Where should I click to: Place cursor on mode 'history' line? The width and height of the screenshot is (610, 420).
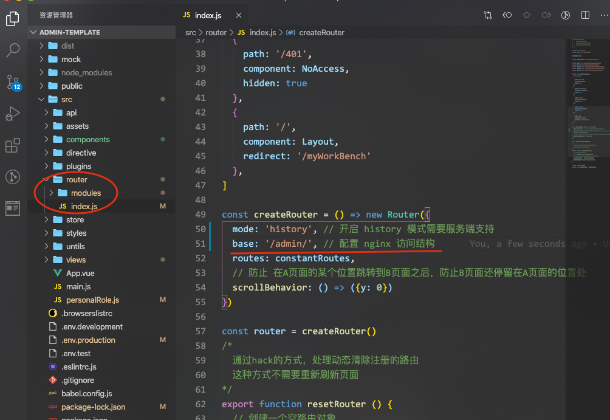(363, 229)
